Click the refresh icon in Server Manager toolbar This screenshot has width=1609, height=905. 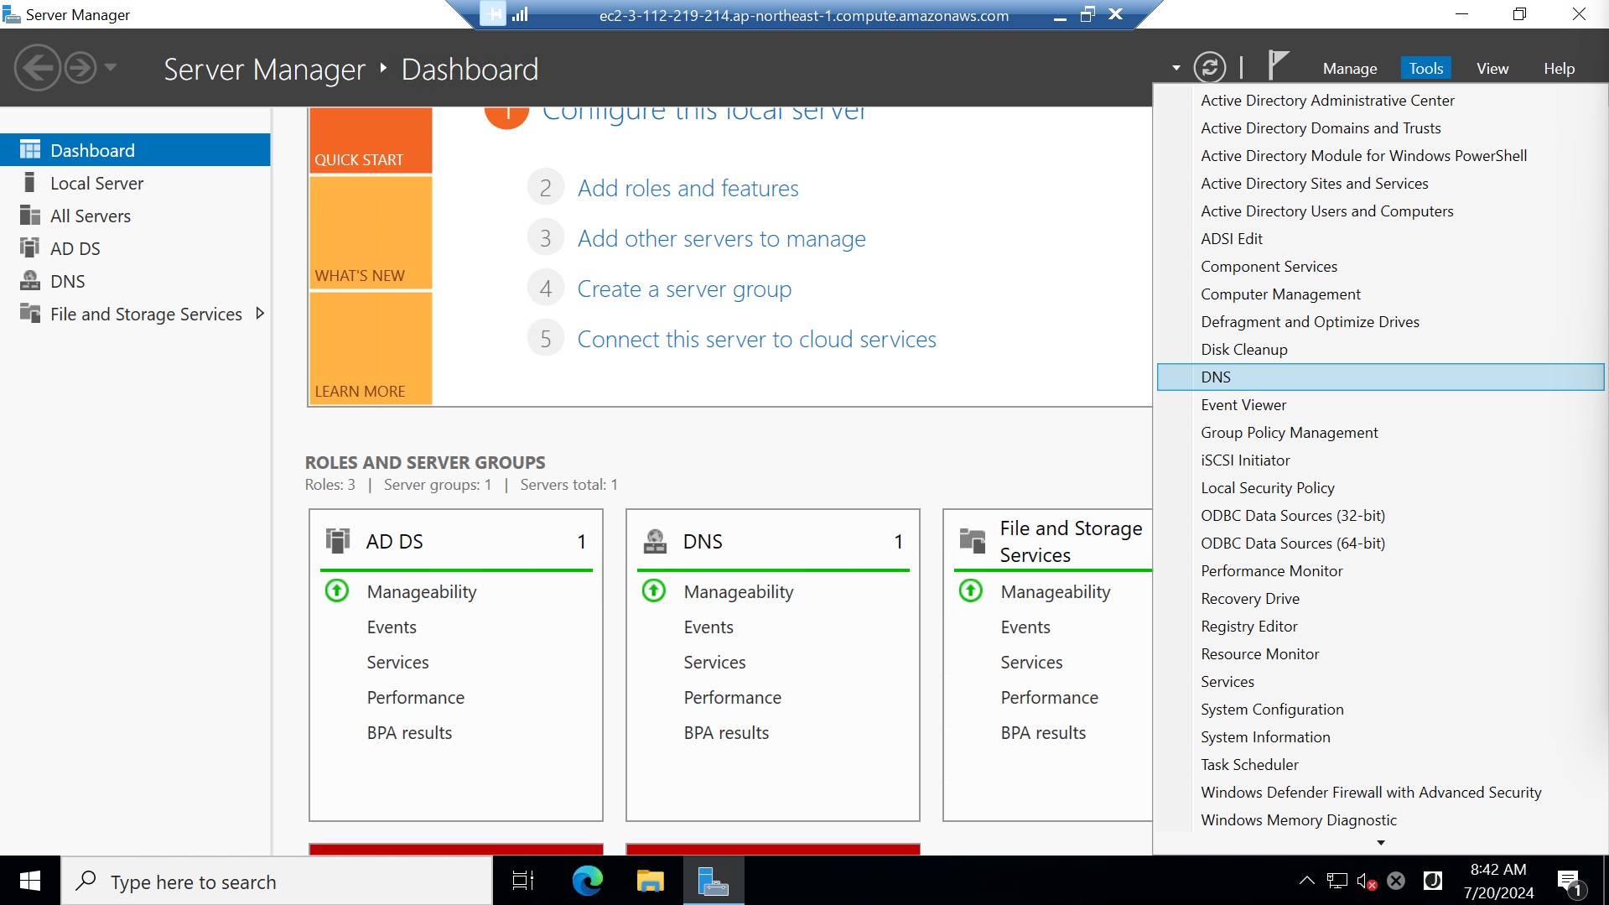pyautogui.click(x=1210, y=67)
